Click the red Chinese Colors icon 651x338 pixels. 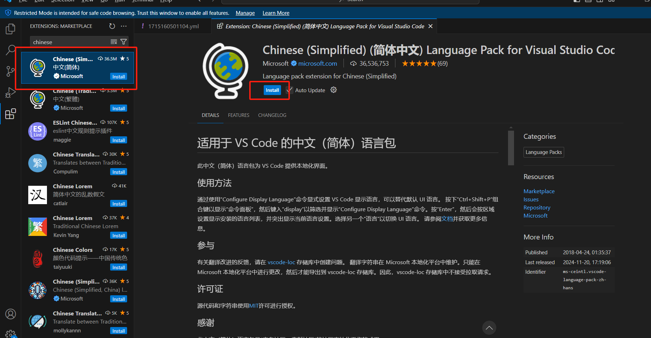(x=37, y=259)
